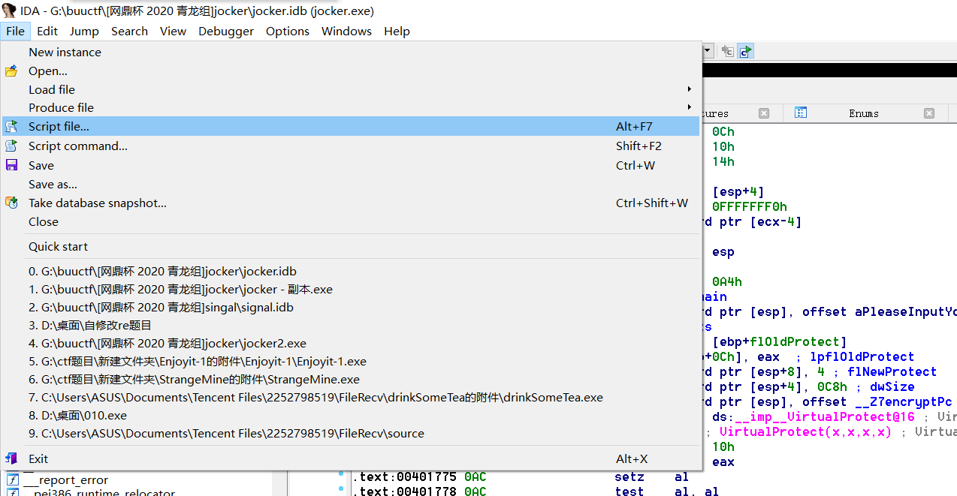Close the Enums tab

coord(929,113)
